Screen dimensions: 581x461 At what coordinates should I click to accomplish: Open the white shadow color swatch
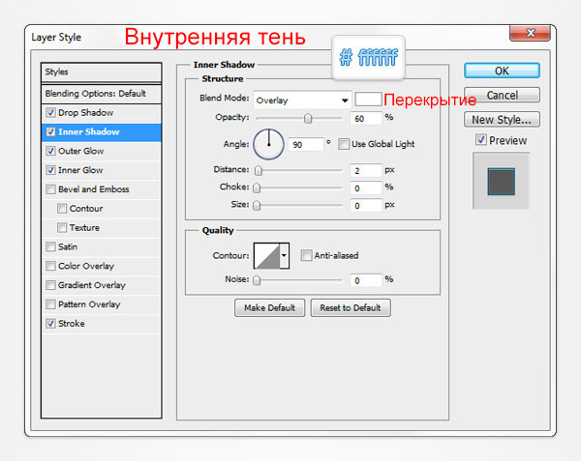[368, 100]
